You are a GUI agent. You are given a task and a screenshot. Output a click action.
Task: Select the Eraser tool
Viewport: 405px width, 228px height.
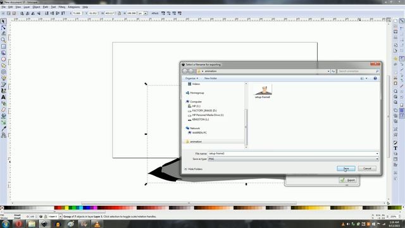3,110
